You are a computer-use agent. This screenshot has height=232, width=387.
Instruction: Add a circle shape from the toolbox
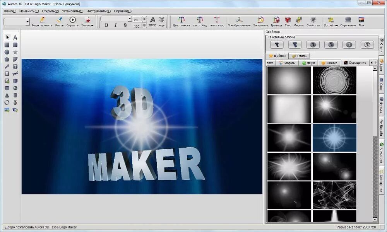pyautogui.click(x=7, y=52)
